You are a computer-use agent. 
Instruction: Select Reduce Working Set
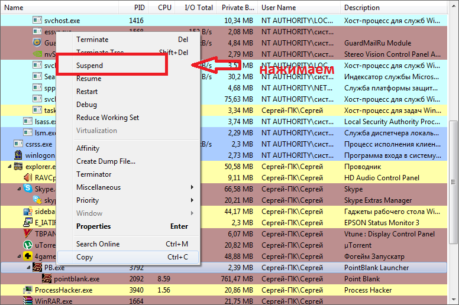tap(129, 118)
